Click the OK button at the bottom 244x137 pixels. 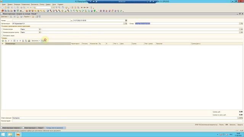[226, 124]
